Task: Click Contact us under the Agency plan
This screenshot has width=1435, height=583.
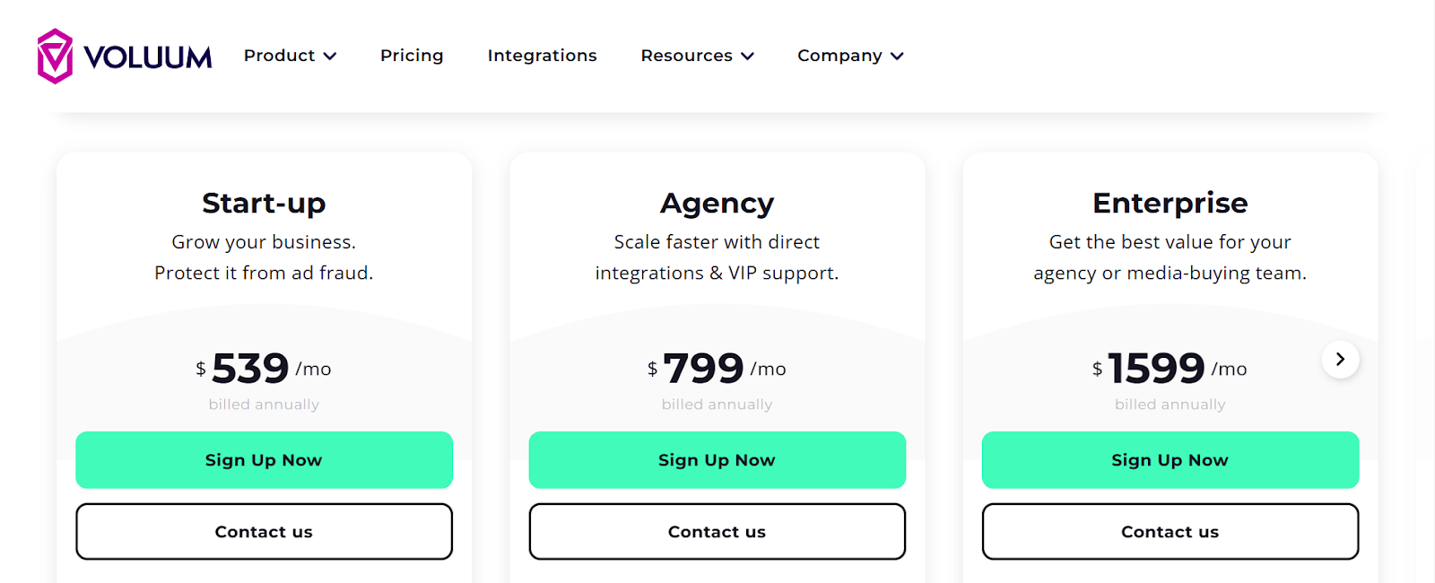Action: [x=717, y=531]
